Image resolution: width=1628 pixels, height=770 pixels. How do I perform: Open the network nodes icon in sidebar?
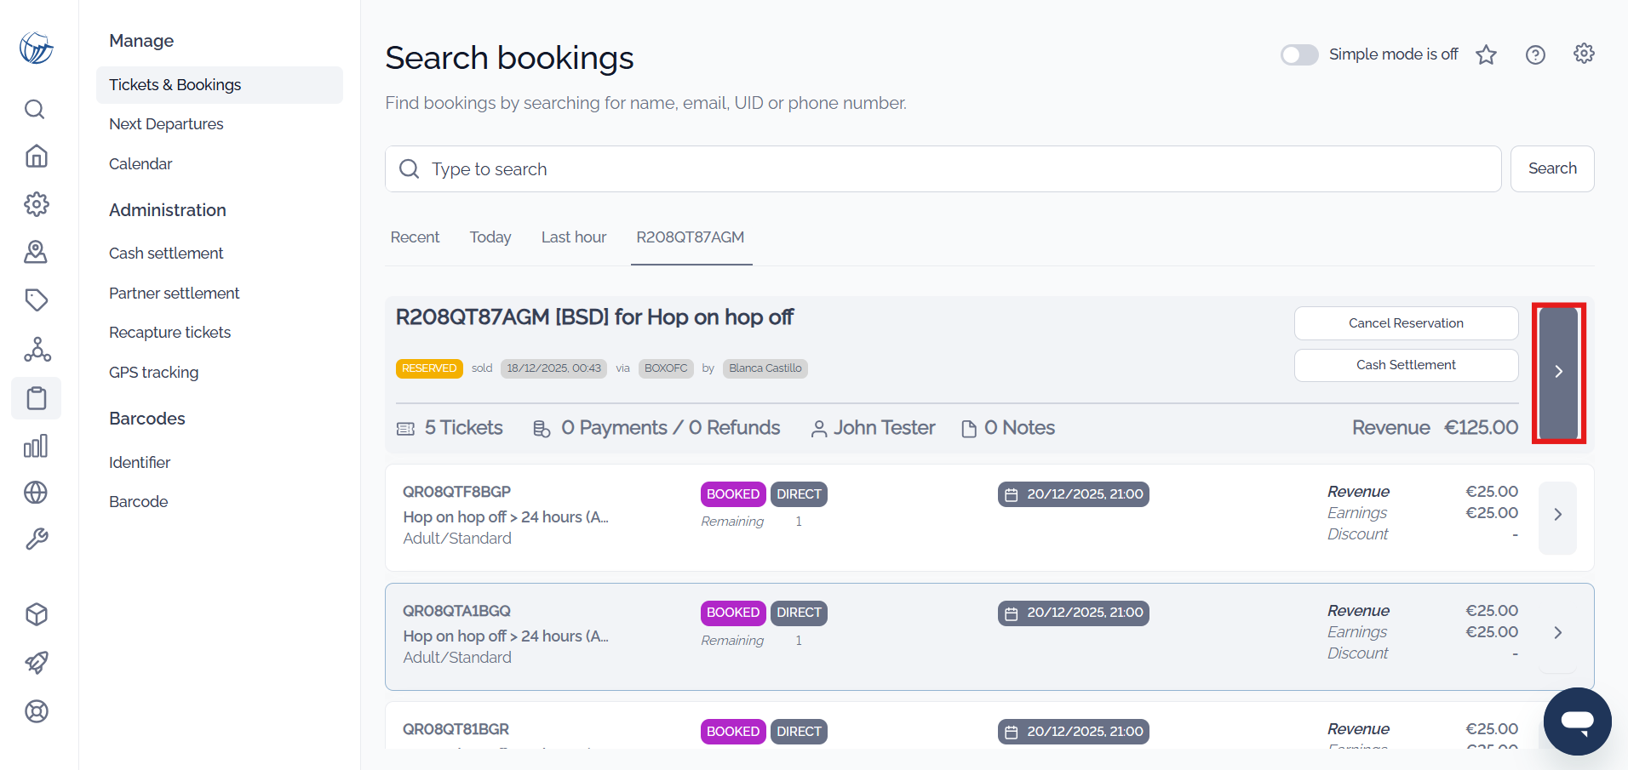pyautogui.click(x=37, y=349)
